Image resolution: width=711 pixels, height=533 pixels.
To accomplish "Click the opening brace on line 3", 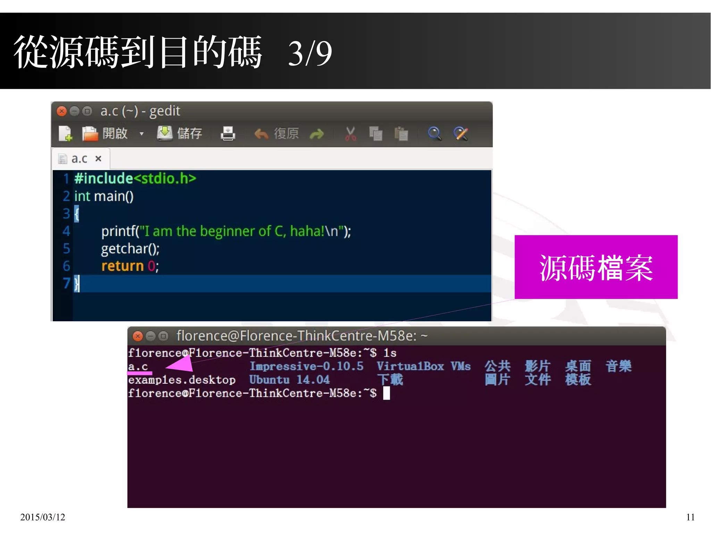I will point(77,214).
